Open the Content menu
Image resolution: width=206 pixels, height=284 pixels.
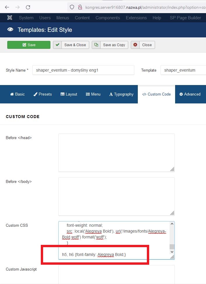[x=82, y=18]
